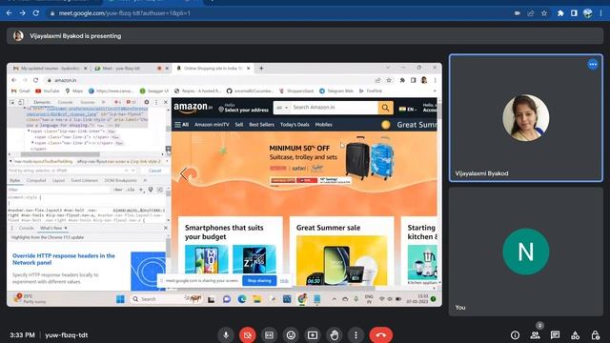Select your own 'You' participant tile
Viewport: 610px width, 343px height.
pyautogui.click(x=525, y=252)
